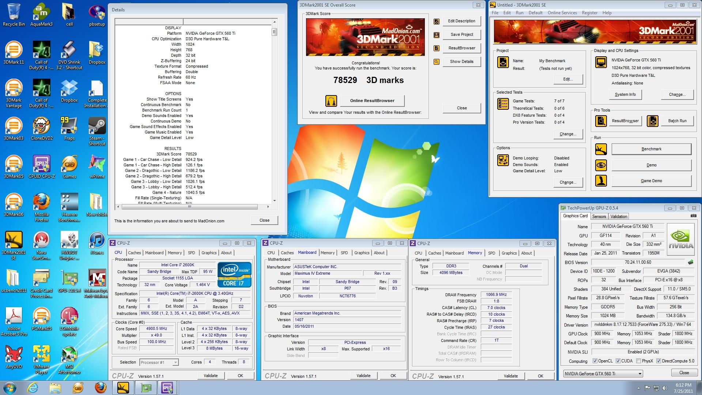Image resolution: width=702 pixels, height=395 pixels.
Task: Click the 3DMark2001 banner image in score dialog
Action: click(x=365, y=37)
